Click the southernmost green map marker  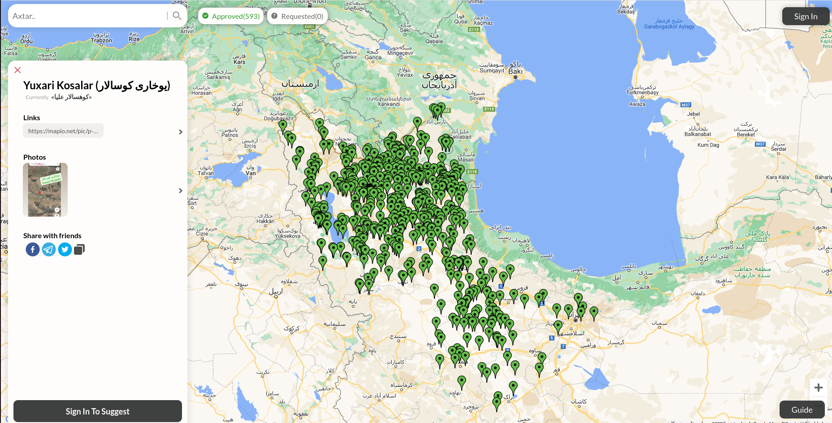click(x=496, y=403)
